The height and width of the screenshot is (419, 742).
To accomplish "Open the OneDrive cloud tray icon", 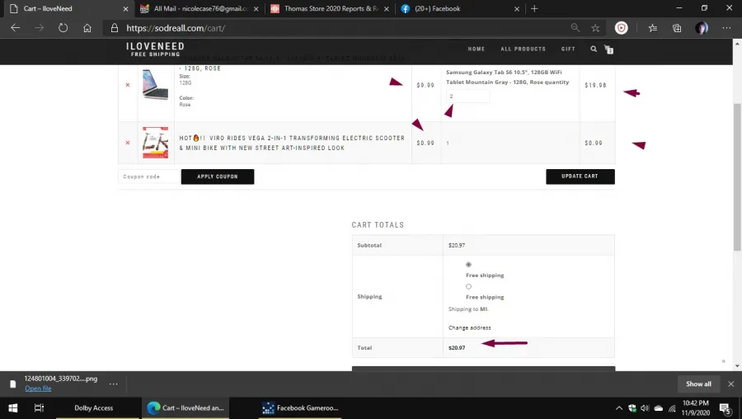I will [x=658, y=408].
